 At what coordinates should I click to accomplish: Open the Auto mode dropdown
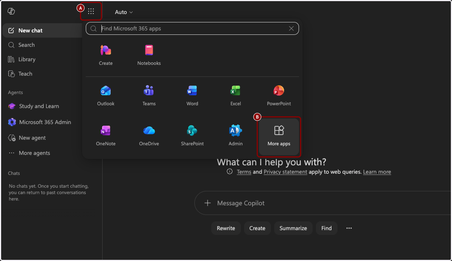124,12
